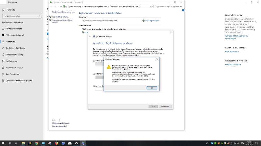The height and width of the screenshot is (146, 261).
Task: Select the 'Auf Festplatte' radio option
Action: 94,61
